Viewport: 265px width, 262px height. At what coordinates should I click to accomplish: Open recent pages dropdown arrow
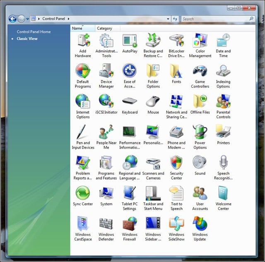coord(28,19)
